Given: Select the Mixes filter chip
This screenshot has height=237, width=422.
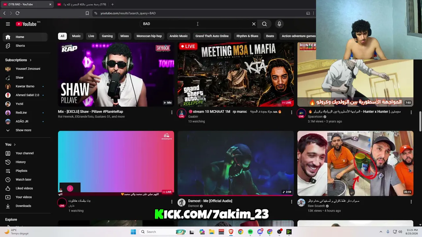Looking at the screenshot, I should [125, 36].
